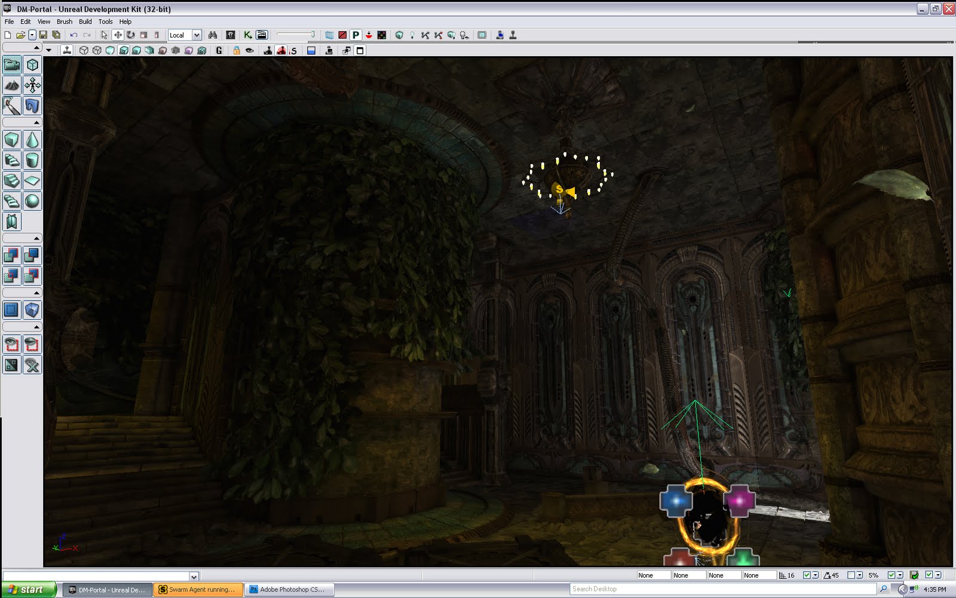The image size is (956, 598).
Task: Create a new map with New icon
Action: pos(8,35)
